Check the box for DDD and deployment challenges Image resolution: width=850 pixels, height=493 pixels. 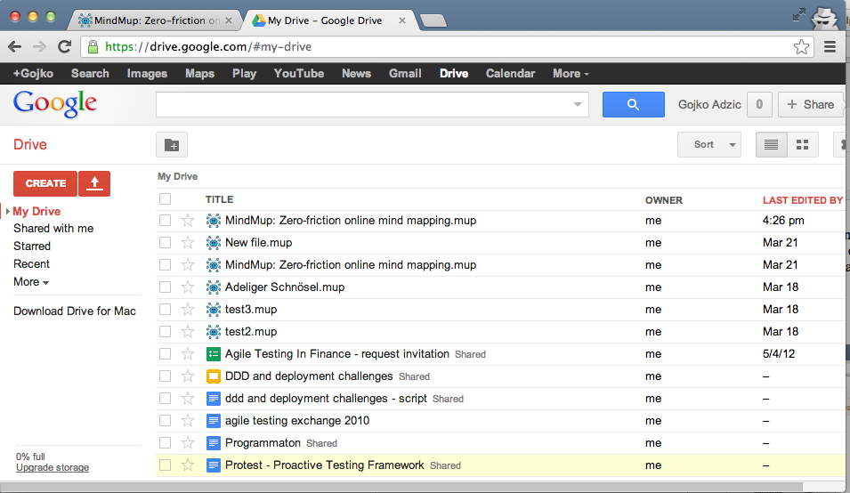[166, 376]
